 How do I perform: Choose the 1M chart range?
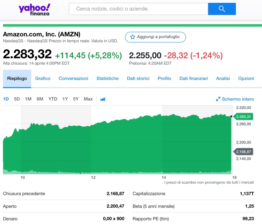[x=28, y=99]
